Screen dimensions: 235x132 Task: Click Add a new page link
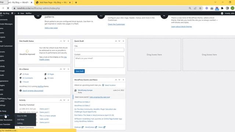point(51,28)
